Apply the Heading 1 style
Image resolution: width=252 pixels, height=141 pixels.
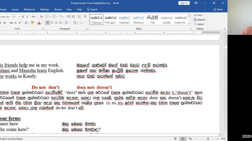coord(124,20)
